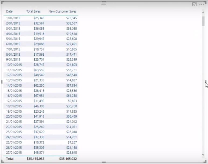This screenshot has width=208, height=164.
Task: Sort by New Customer Sales column header
Action: (x=62, y=11)
